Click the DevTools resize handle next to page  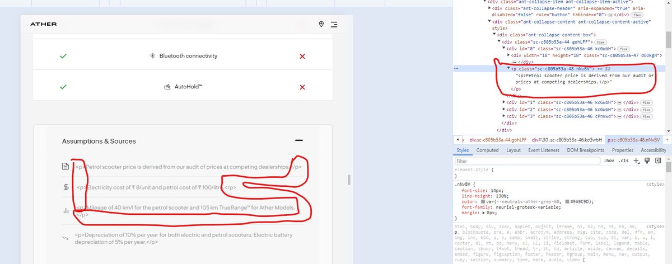(349, 180)
